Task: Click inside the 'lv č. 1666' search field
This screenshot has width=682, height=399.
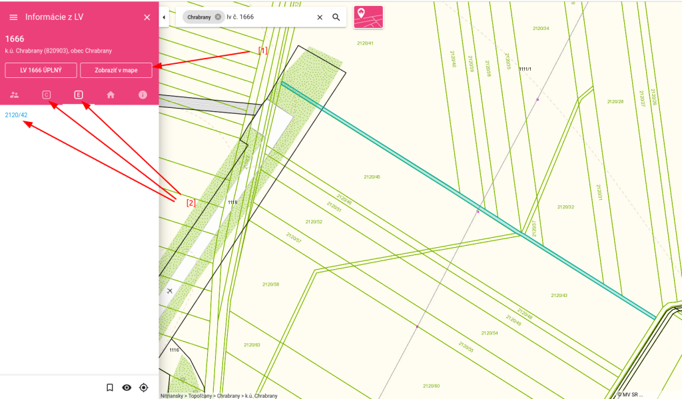Action: tap(266, 17)
